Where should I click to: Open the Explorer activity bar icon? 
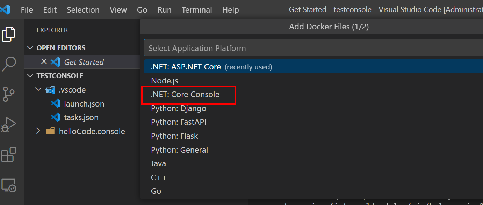[x=9, y=34]
